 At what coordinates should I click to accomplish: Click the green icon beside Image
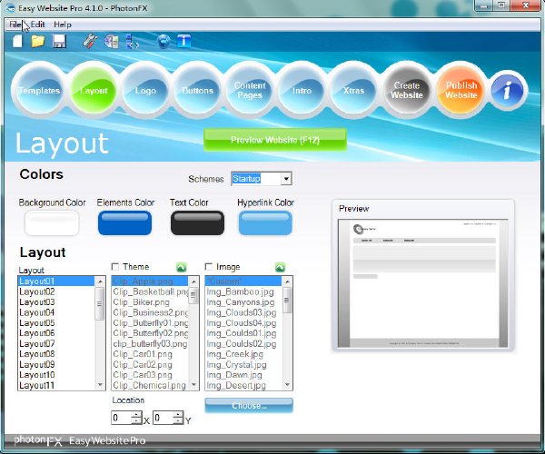(280, 267)
